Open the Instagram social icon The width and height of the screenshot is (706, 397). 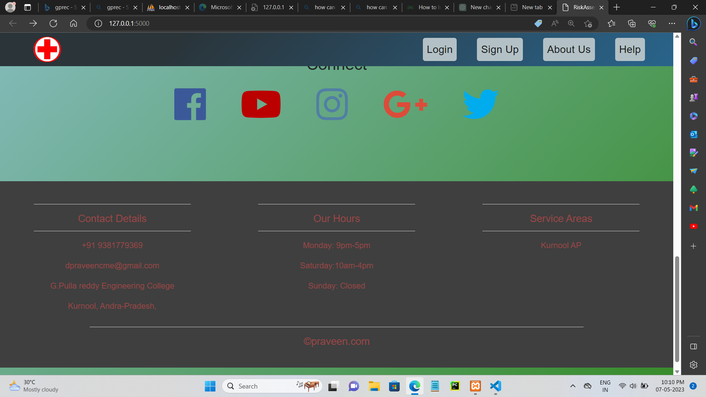click(x=332, y=104)
